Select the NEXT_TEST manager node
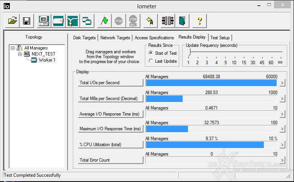 point(43,54)
